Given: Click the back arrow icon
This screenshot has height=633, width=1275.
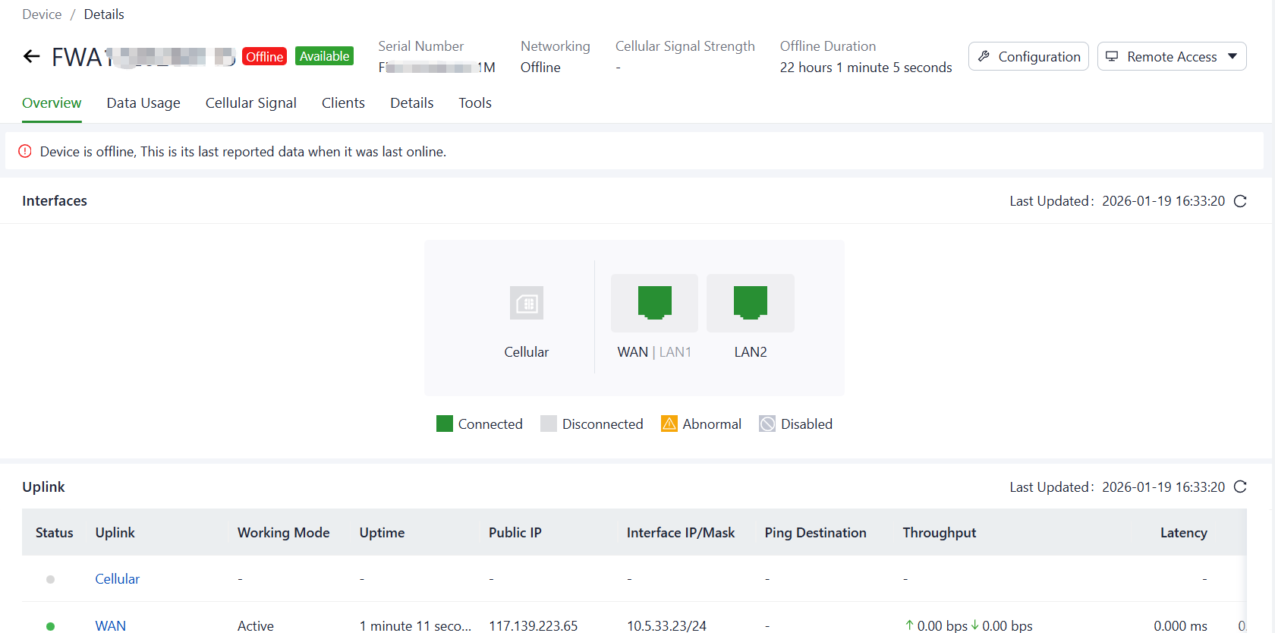Looking at the screenshot, I should [31, 56].
